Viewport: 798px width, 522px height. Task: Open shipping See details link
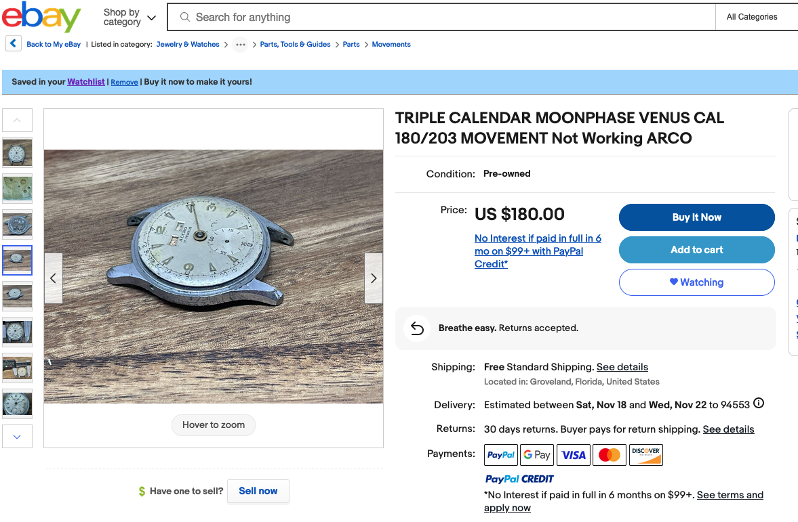(622, 367)
